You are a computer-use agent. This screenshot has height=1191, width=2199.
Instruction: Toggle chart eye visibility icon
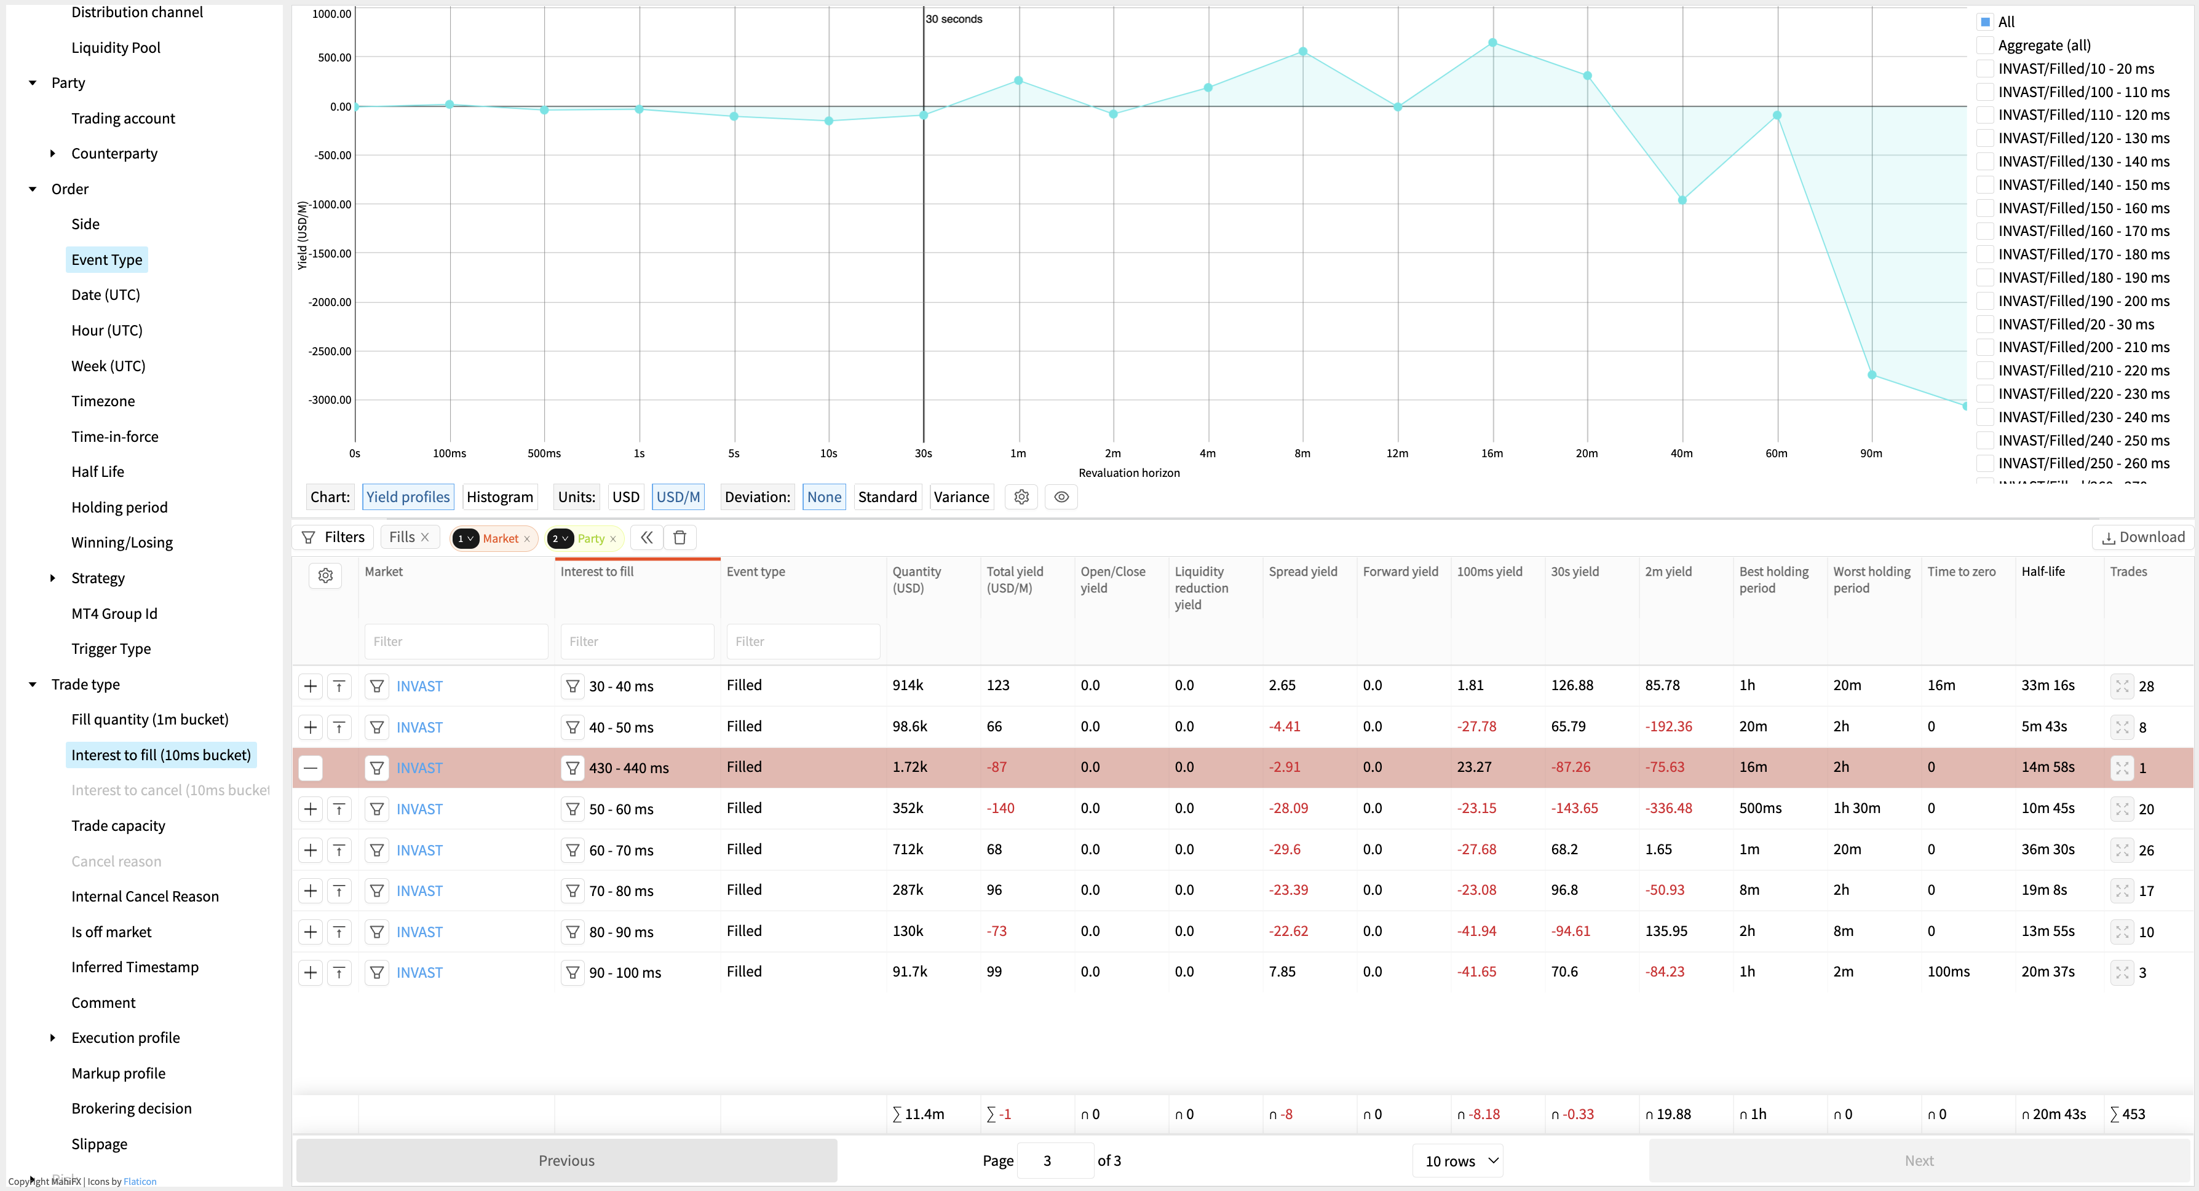[1061, 497]
